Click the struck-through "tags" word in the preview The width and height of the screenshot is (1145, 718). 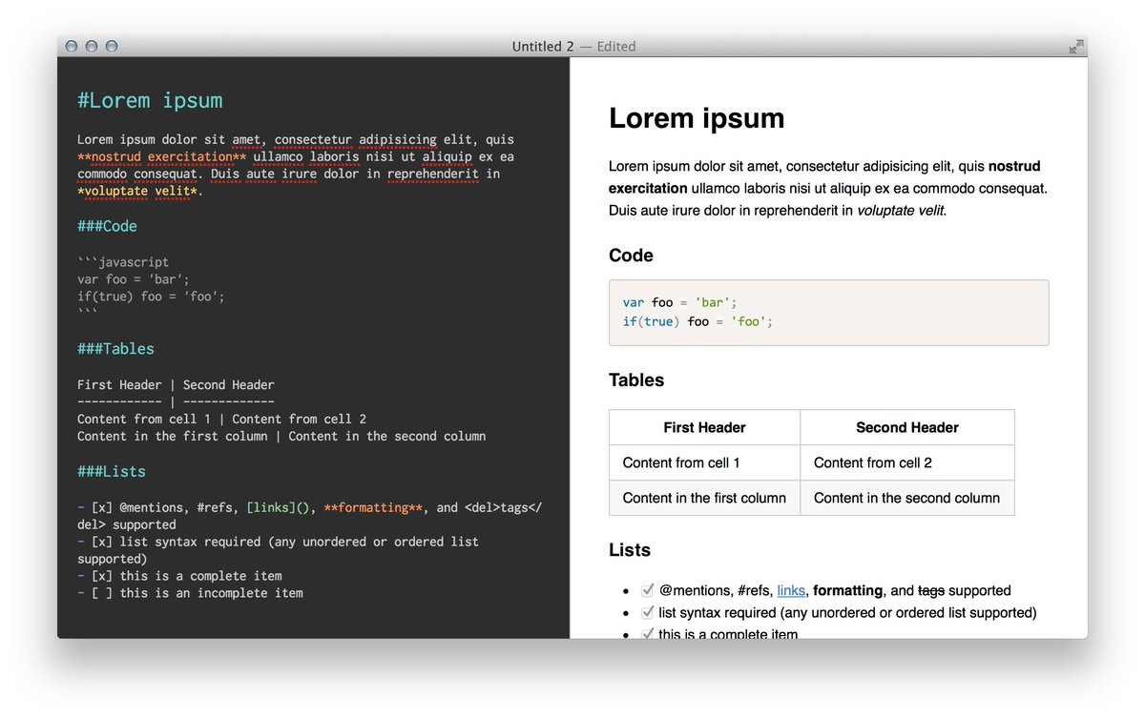point(931,590)
